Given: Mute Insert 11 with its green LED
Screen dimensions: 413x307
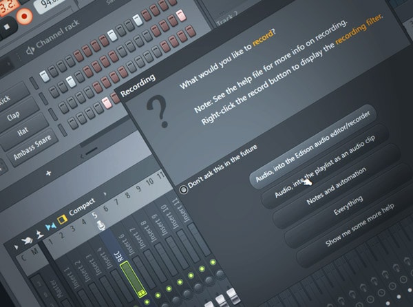Looking at the screenshot, I should click(x=213, y=262).
